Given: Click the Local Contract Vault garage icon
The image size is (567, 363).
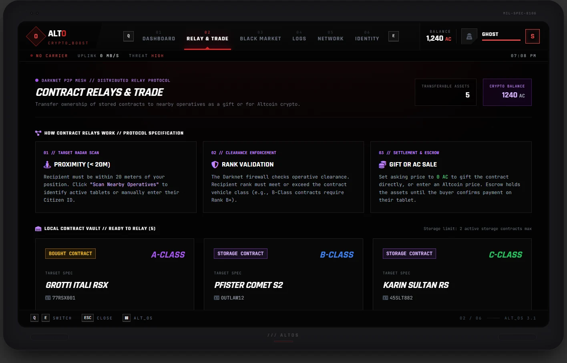Looking at the screenshot, I should point(38,228).
